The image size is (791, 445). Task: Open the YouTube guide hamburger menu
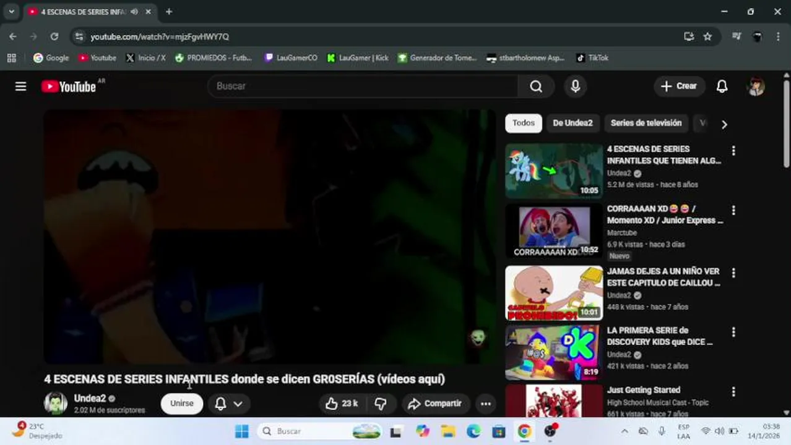click(x=21, y=87)
